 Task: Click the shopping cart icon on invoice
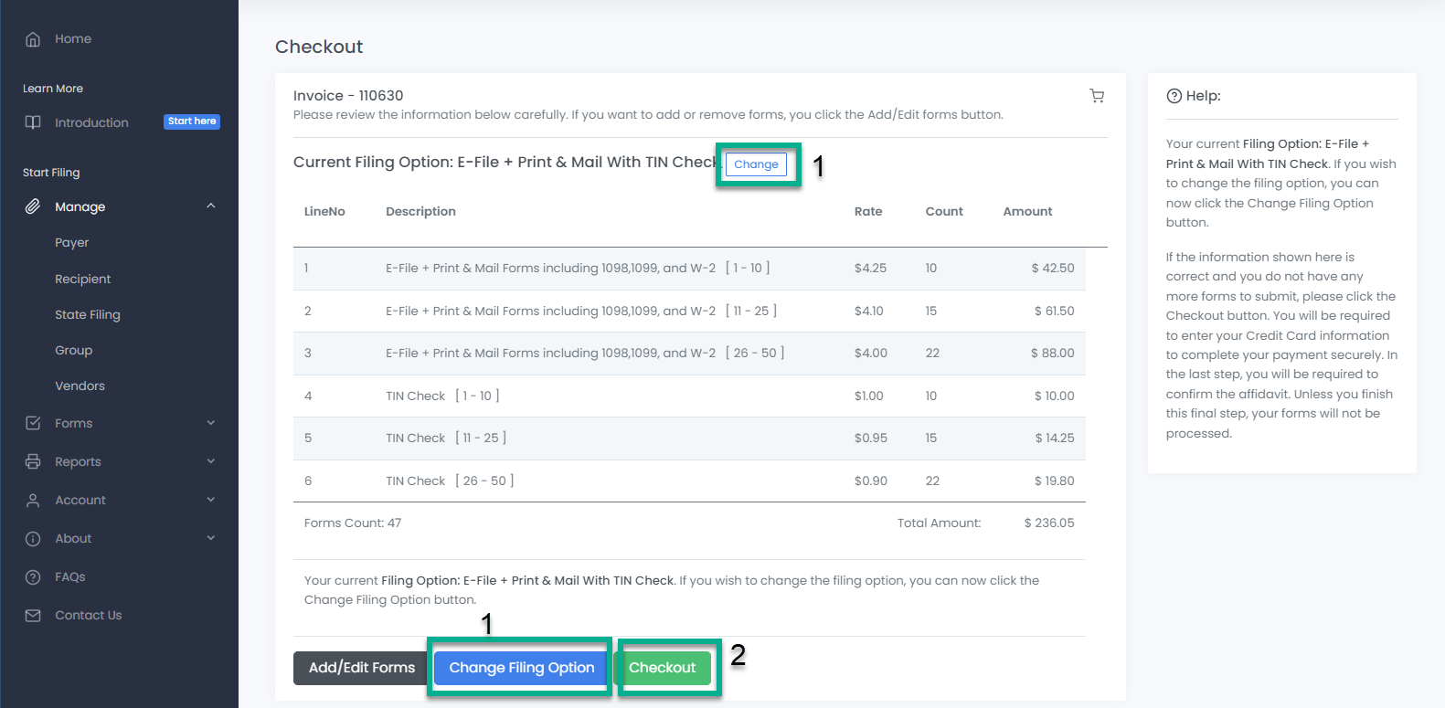click(1097, 96)
